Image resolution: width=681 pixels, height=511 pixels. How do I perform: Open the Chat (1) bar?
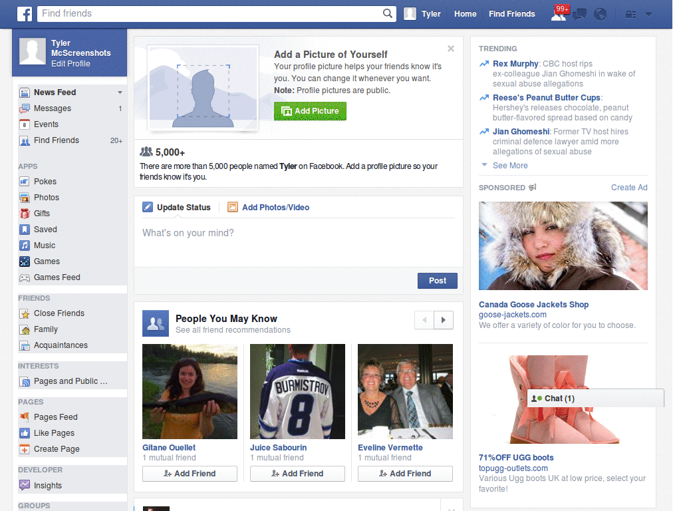tap(595, 399)
